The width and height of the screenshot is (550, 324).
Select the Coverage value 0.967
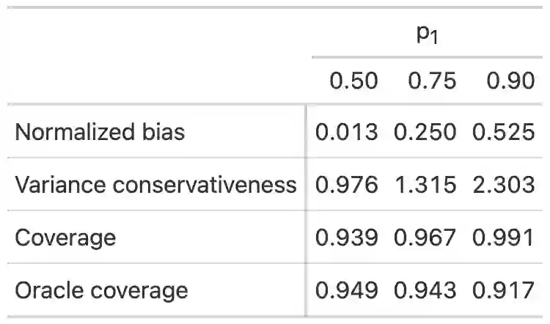[x=425, y=238]
